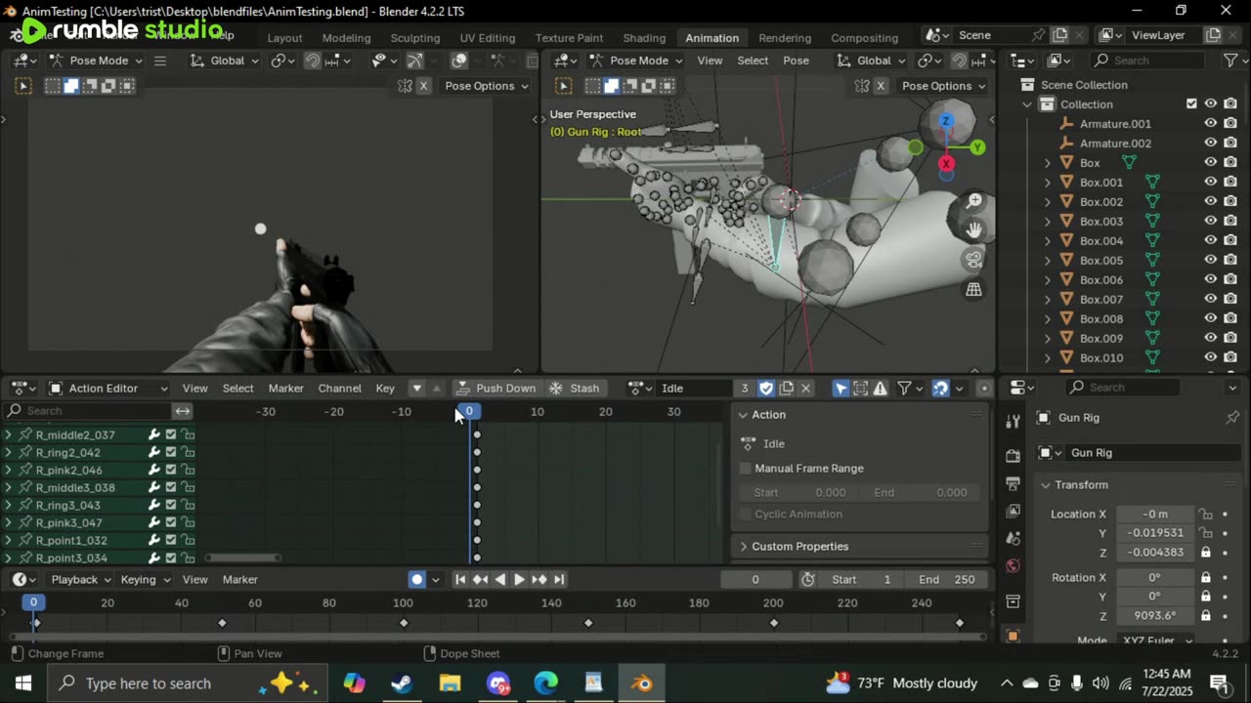Hide Box.009 using its eye icon
Screen dimensions: 1251x703
point(1210,338)
